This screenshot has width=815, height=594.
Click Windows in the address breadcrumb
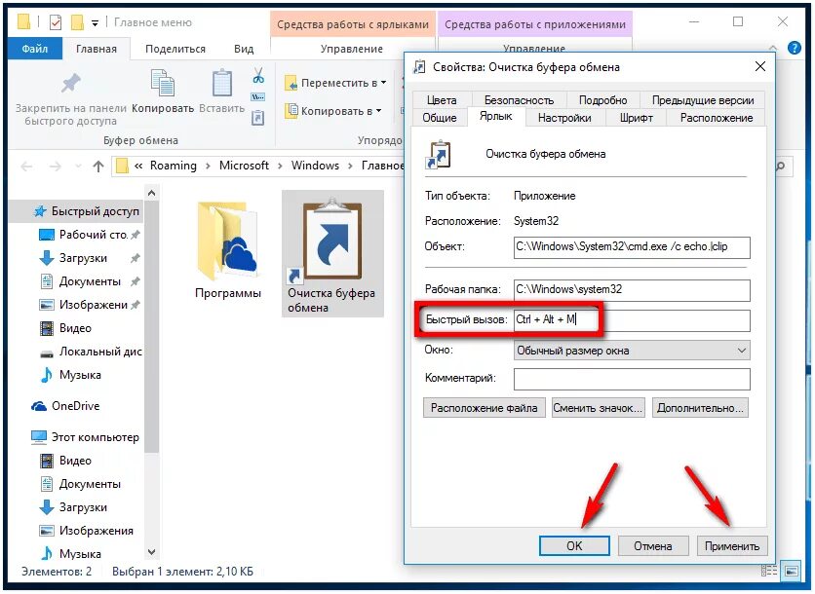coord(315,166)
